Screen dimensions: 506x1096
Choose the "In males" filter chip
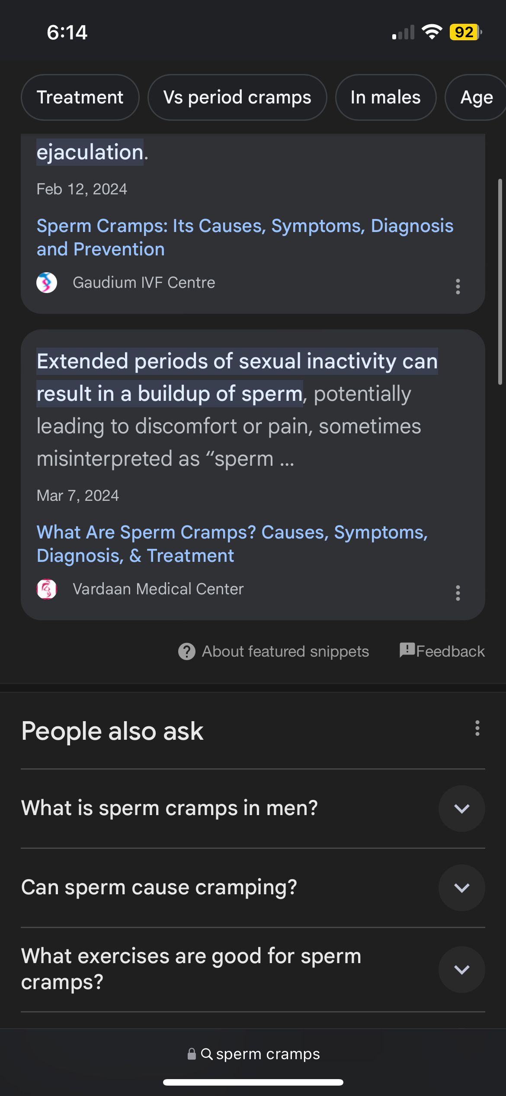pos(385,97)
